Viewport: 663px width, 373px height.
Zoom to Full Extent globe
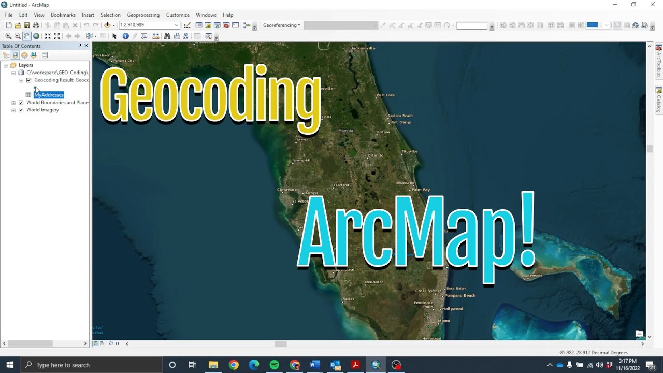pyautogui.click(x=36, y=36)
